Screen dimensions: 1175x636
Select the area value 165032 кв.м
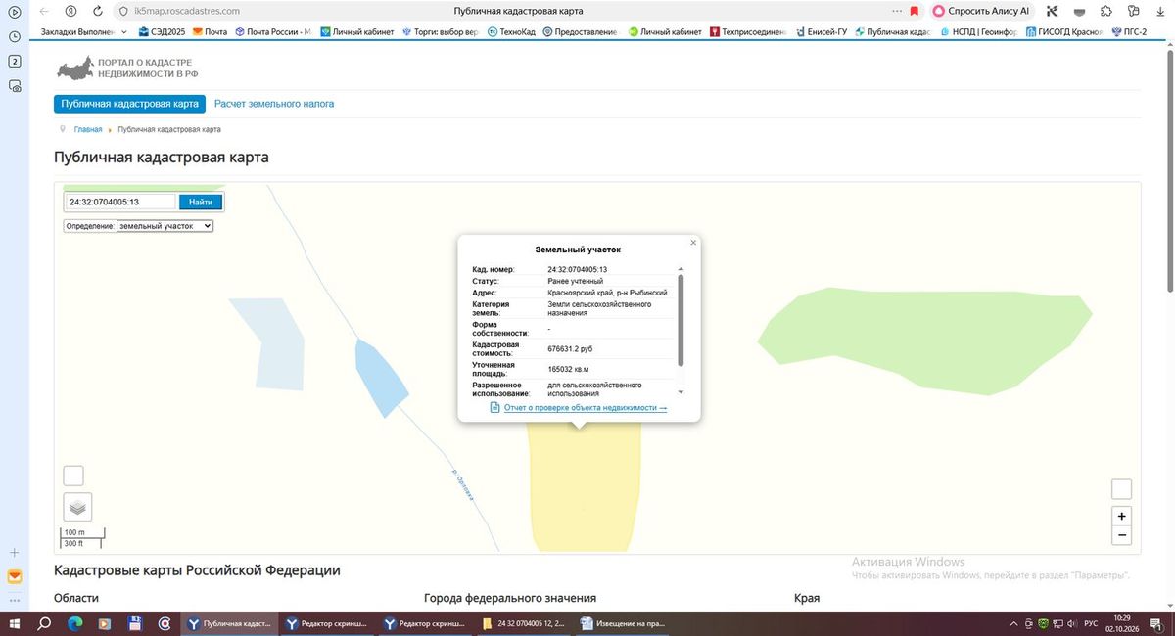tap(570, 369)
